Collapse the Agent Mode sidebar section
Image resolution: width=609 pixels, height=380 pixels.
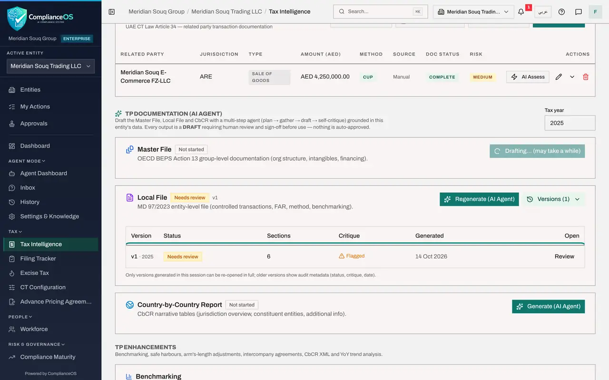pyautogui.click(x=27, y=161)
